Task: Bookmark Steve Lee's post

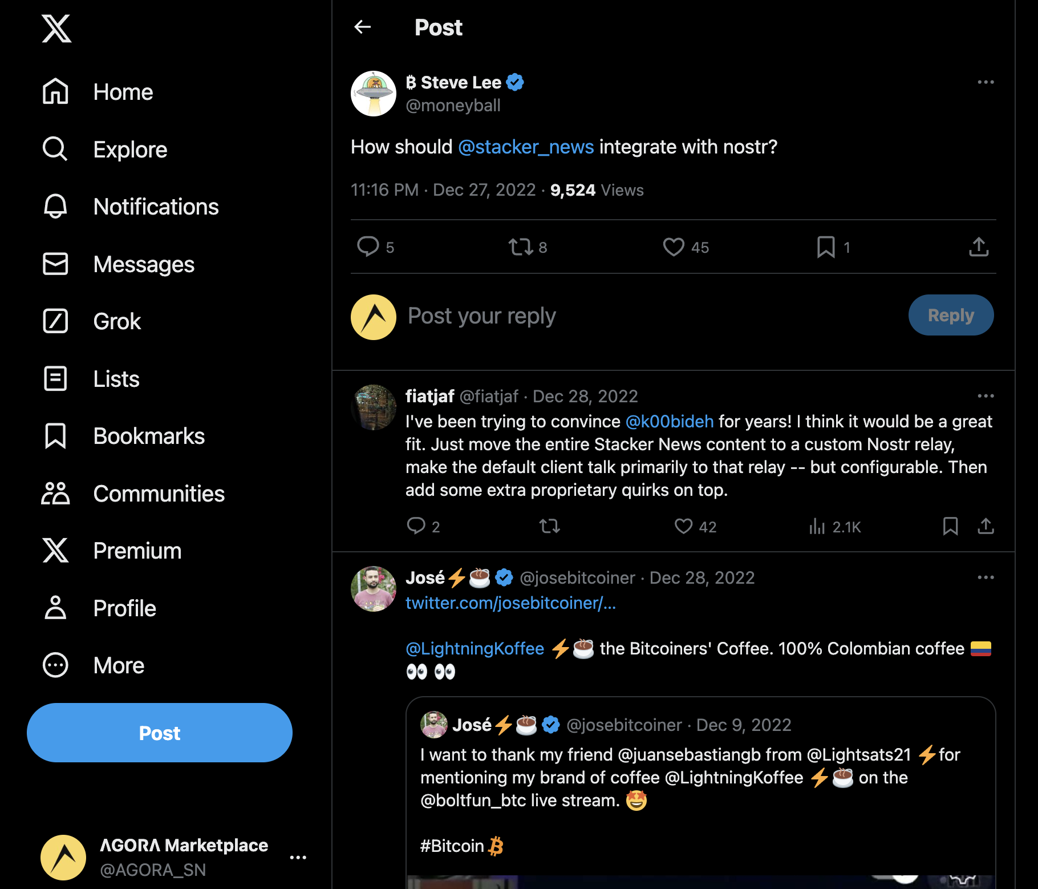Action: [x=826, y=247]
